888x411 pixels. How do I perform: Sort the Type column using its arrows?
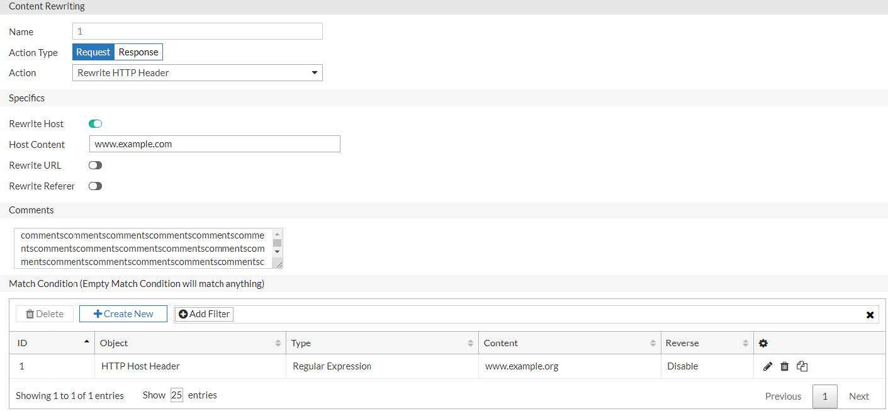469,342
